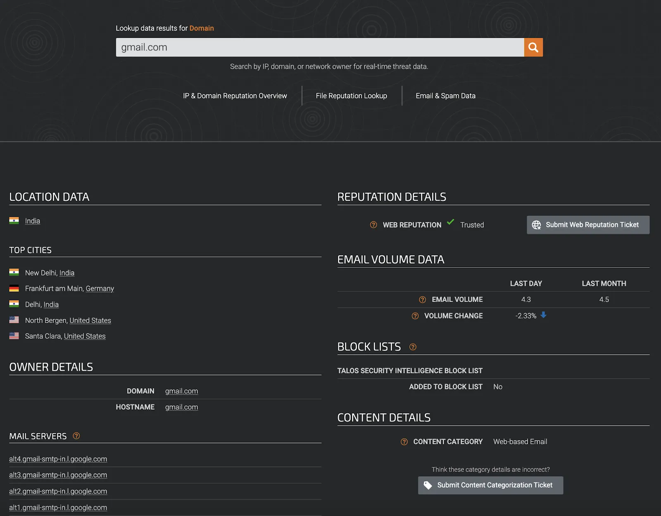The width and height of the screenshot is (661, 516).
Task: Open Email & Spam Data tab
Action: click(x=445, y=96)
